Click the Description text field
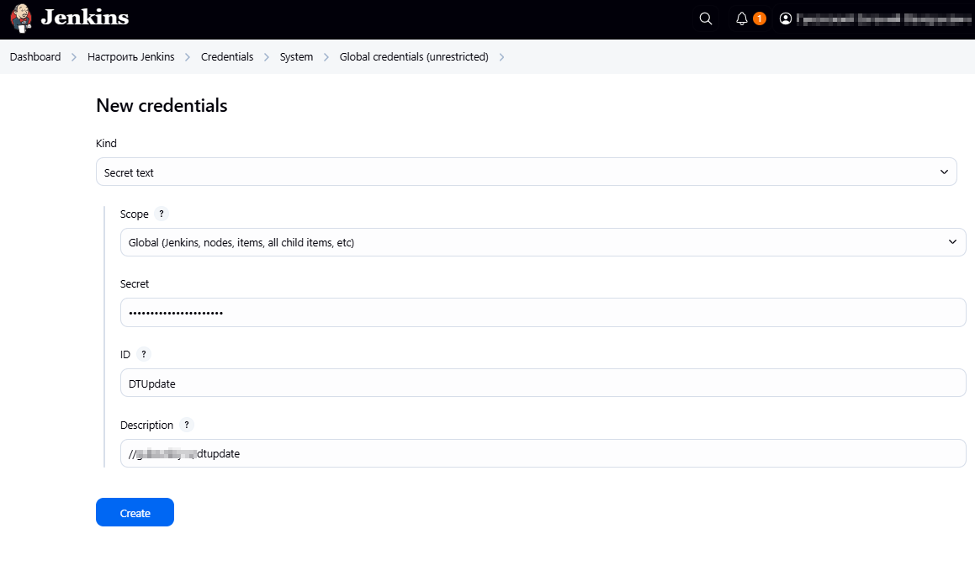 [543, 453]
